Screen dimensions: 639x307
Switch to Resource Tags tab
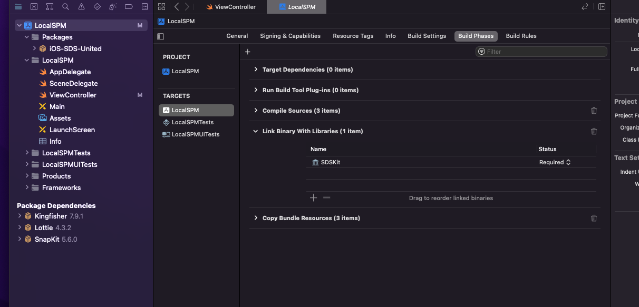click(353, 36)
